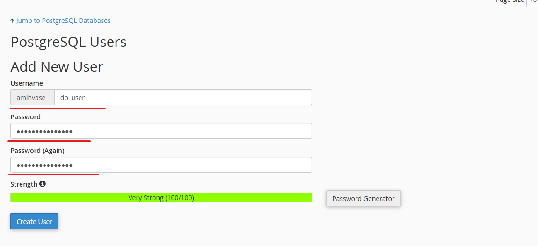
Task: Click the aminvase_ username prefix box
Action: [32, 98]
